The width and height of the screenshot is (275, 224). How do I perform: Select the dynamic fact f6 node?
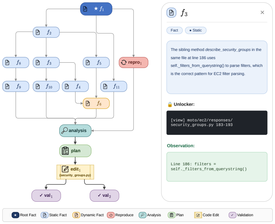point(96,103)
